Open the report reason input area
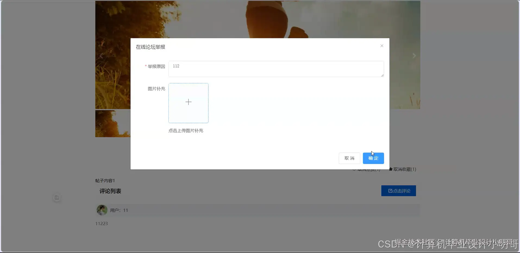The image size is (520, 253). pyautogui.click(x=276, y=69)
